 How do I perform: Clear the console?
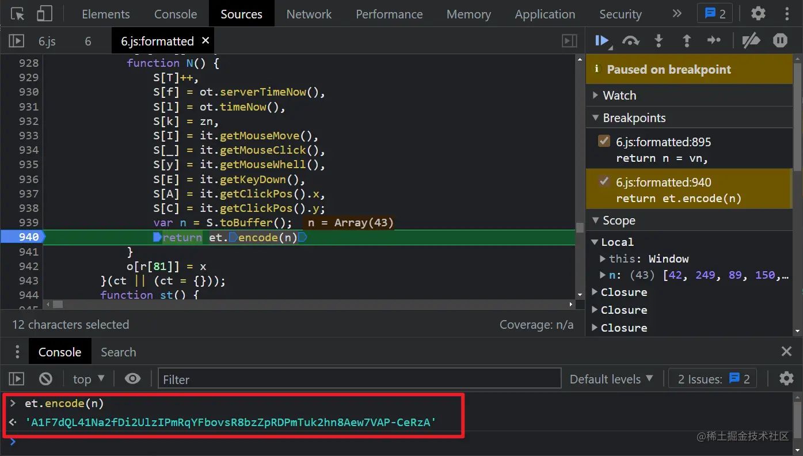click(45, 379)
